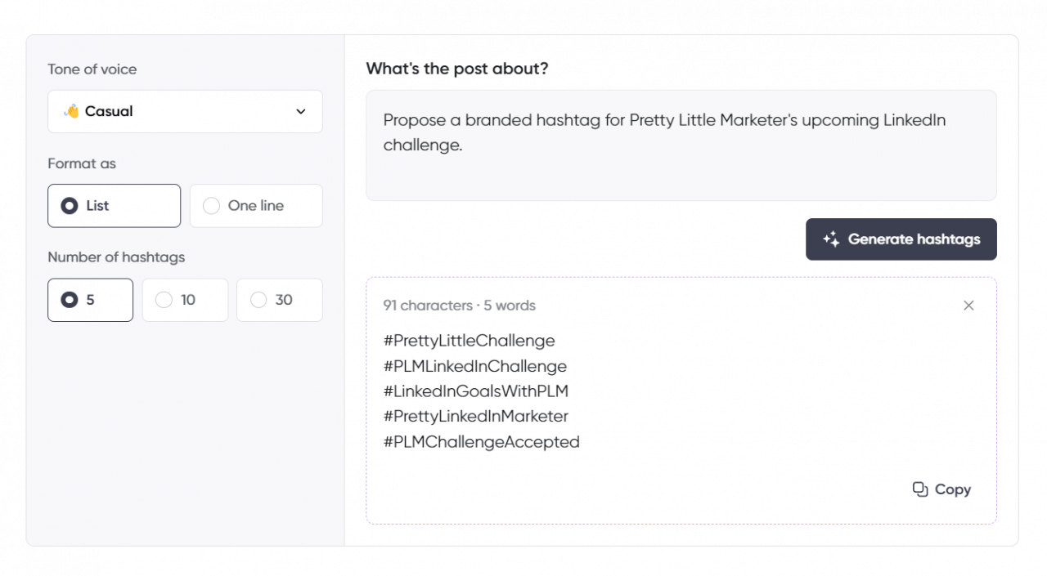The width and height of the screenshot is (1047, 576).
Task: Click the '91 characters · 5 words' label
Action: [x=459, y=305]
